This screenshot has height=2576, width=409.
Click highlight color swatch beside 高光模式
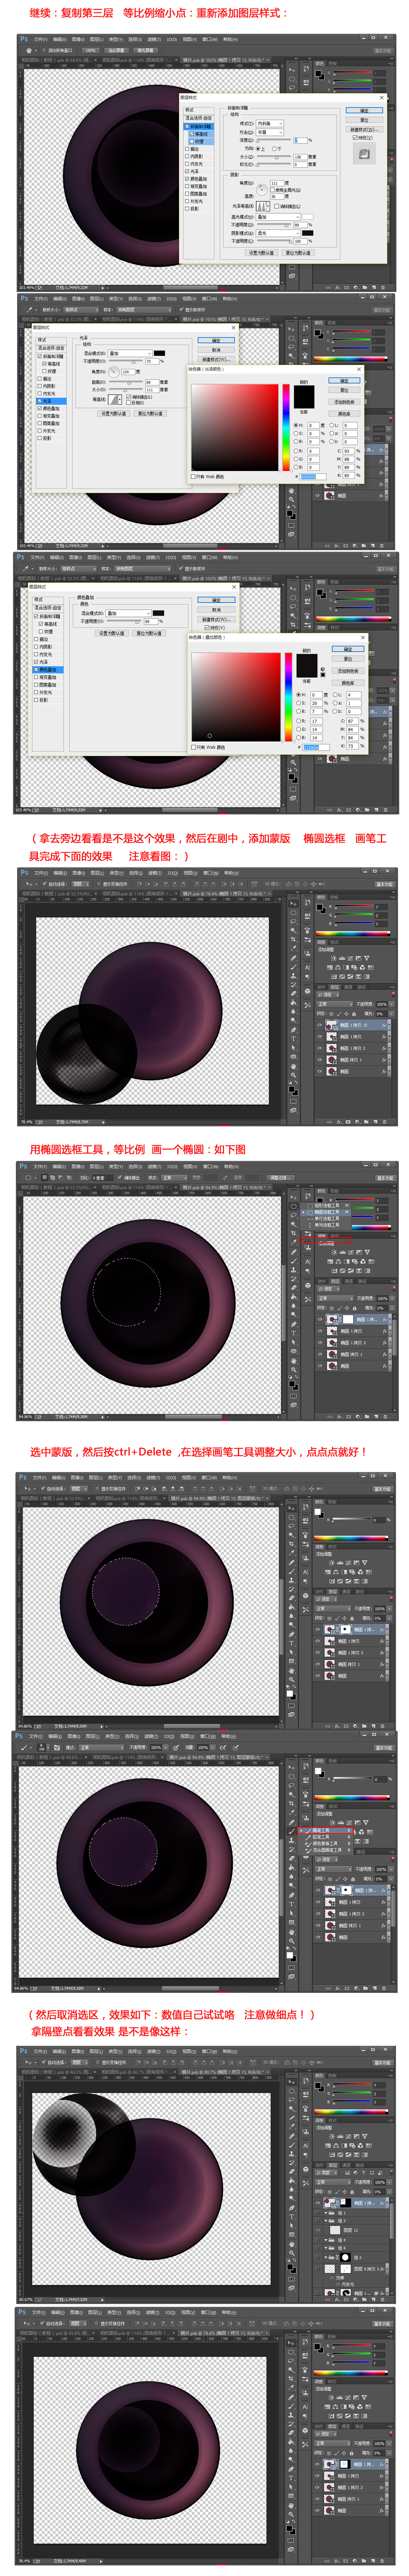pyautogui.click(x=308, y=217)
